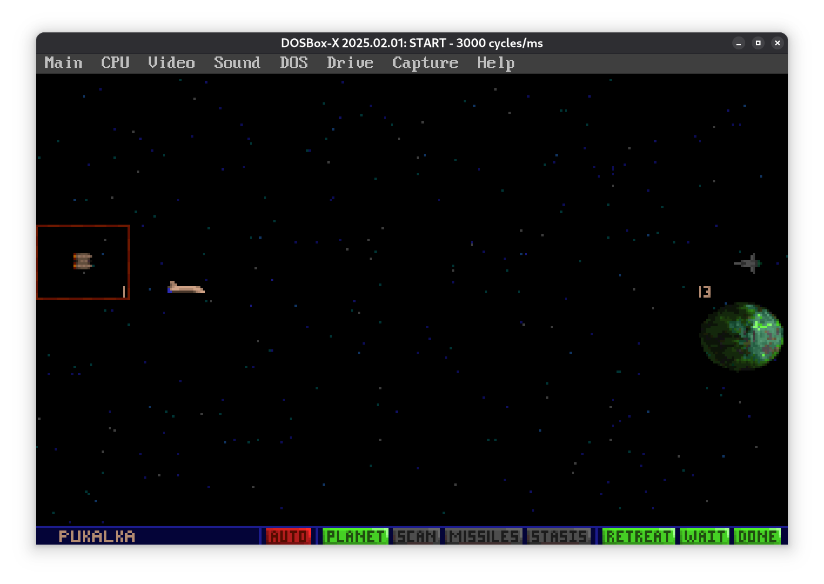Click the tan shuttle-shaped spaceship
824x584 pixels.
pos(186,288)
